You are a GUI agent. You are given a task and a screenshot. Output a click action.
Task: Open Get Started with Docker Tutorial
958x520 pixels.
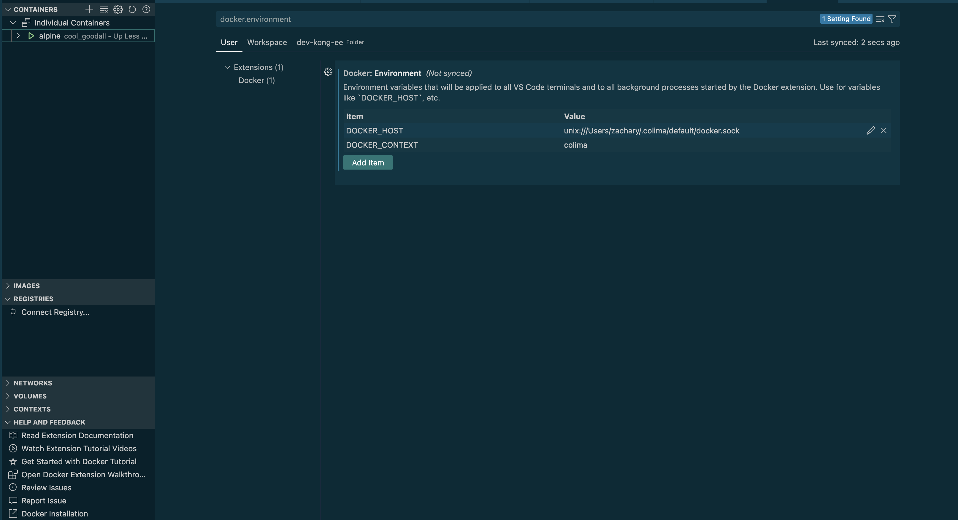[x=79, y=461]
